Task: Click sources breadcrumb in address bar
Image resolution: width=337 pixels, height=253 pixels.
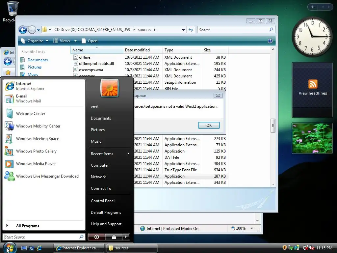Action: pyautogui.click(x=144, y=30)
